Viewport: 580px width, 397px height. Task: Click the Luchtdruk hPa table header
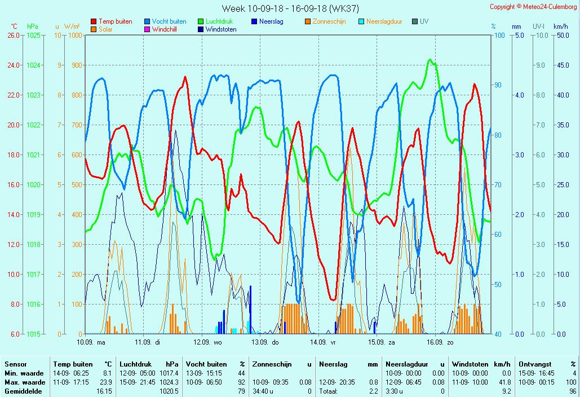149,364
